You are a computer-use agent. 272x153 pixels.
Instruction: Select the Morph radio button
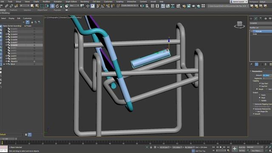[257, 89]
